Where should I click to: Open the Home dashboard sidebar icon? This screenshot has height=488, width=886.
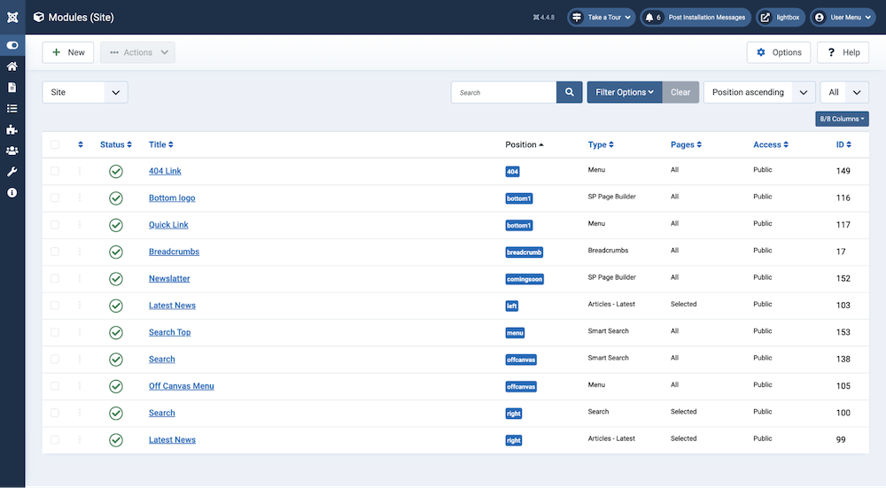pos(12,66)
